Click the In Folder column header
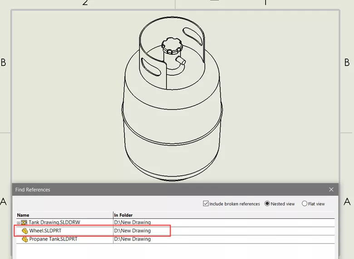This screenshot has height=259, width=354. pos(224,215)
